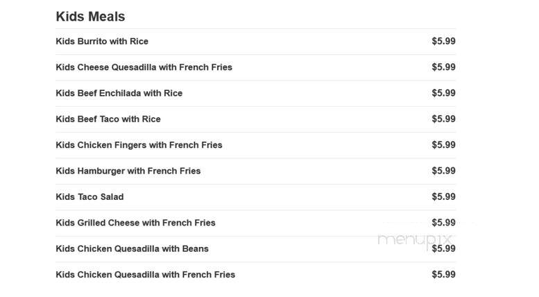Viewport: 539px width, 297px height.
Task: Click price beside Kids Cheese Quesadilla
Action: click(x=443, y=67)
